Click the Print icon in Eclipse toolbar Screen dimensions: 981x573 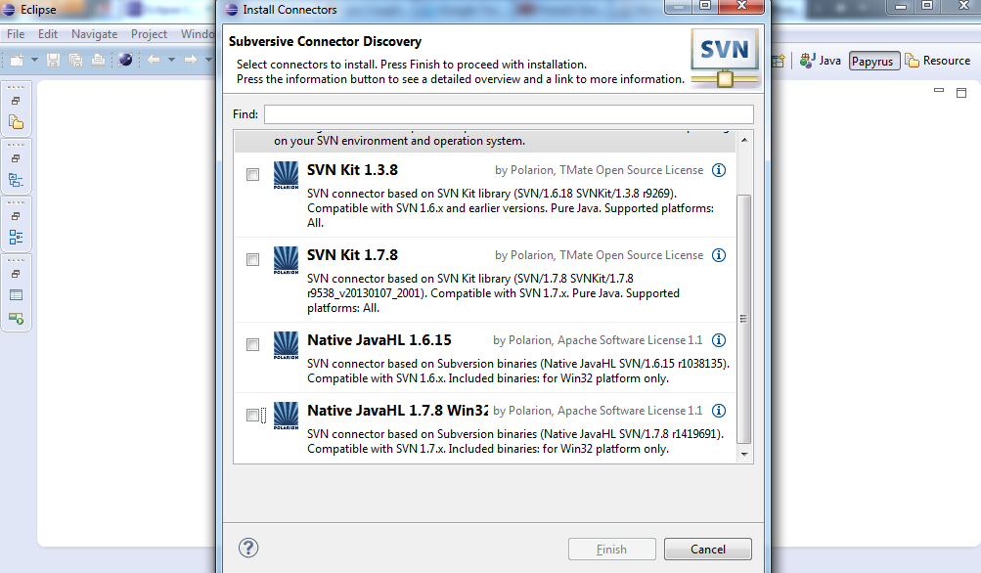coord(98,60)
